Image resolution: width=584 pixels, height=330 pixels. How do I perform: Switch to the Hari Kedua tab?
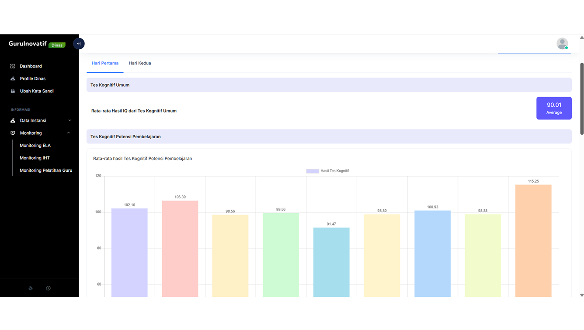click(140, 63)
